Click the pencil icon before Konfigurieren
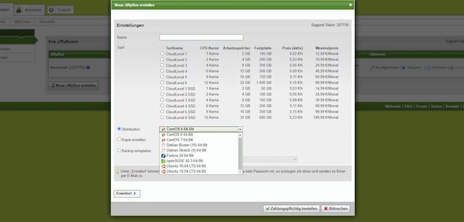 (372, 68)
